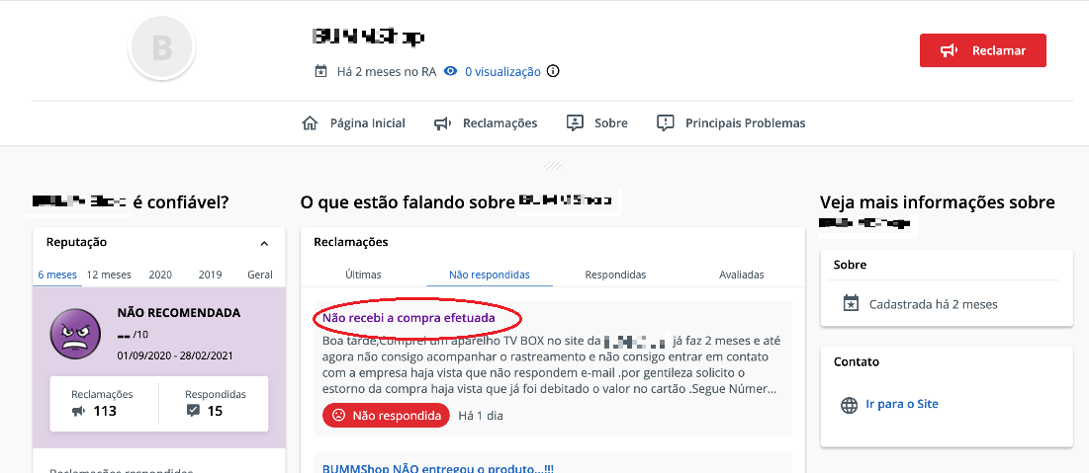
Task: Open complaint Não recebi a compra efetuada
Action: [409, 318]
